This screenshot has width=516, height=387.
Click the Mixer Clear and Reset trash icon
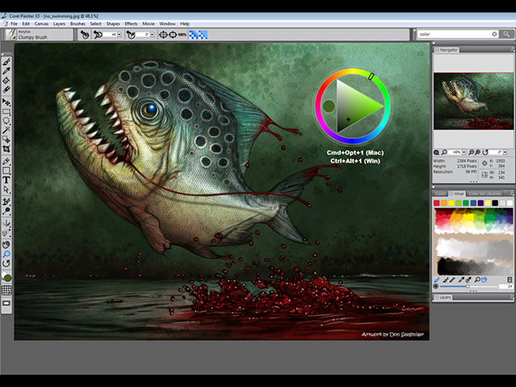(x=510, y=280)
